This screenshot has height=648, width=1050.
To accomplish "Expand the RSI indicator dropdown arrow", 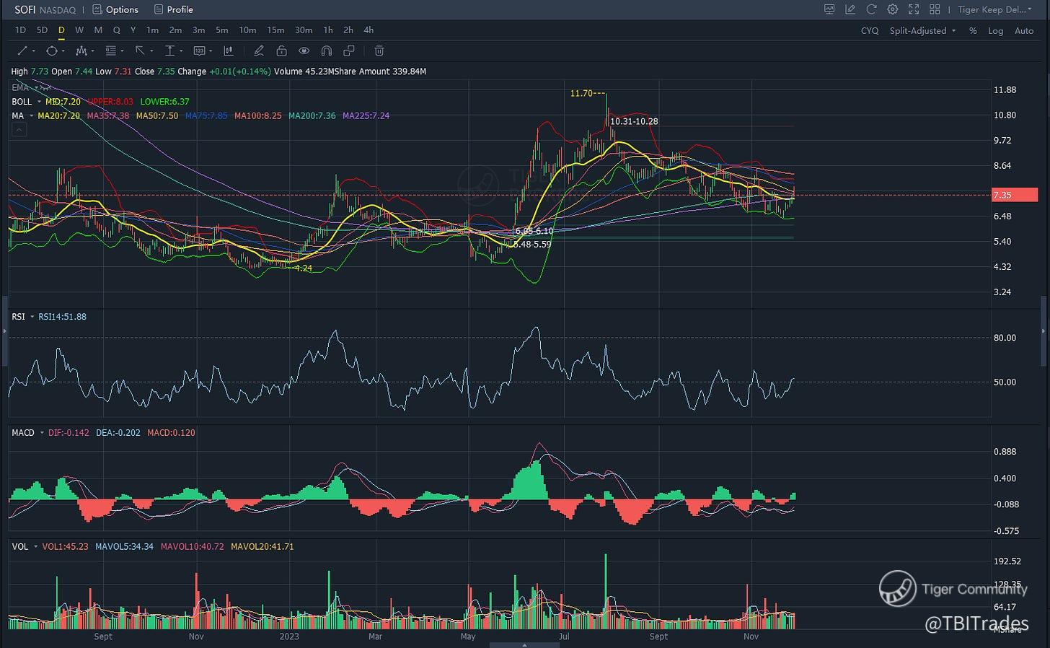I will (32, 317).
